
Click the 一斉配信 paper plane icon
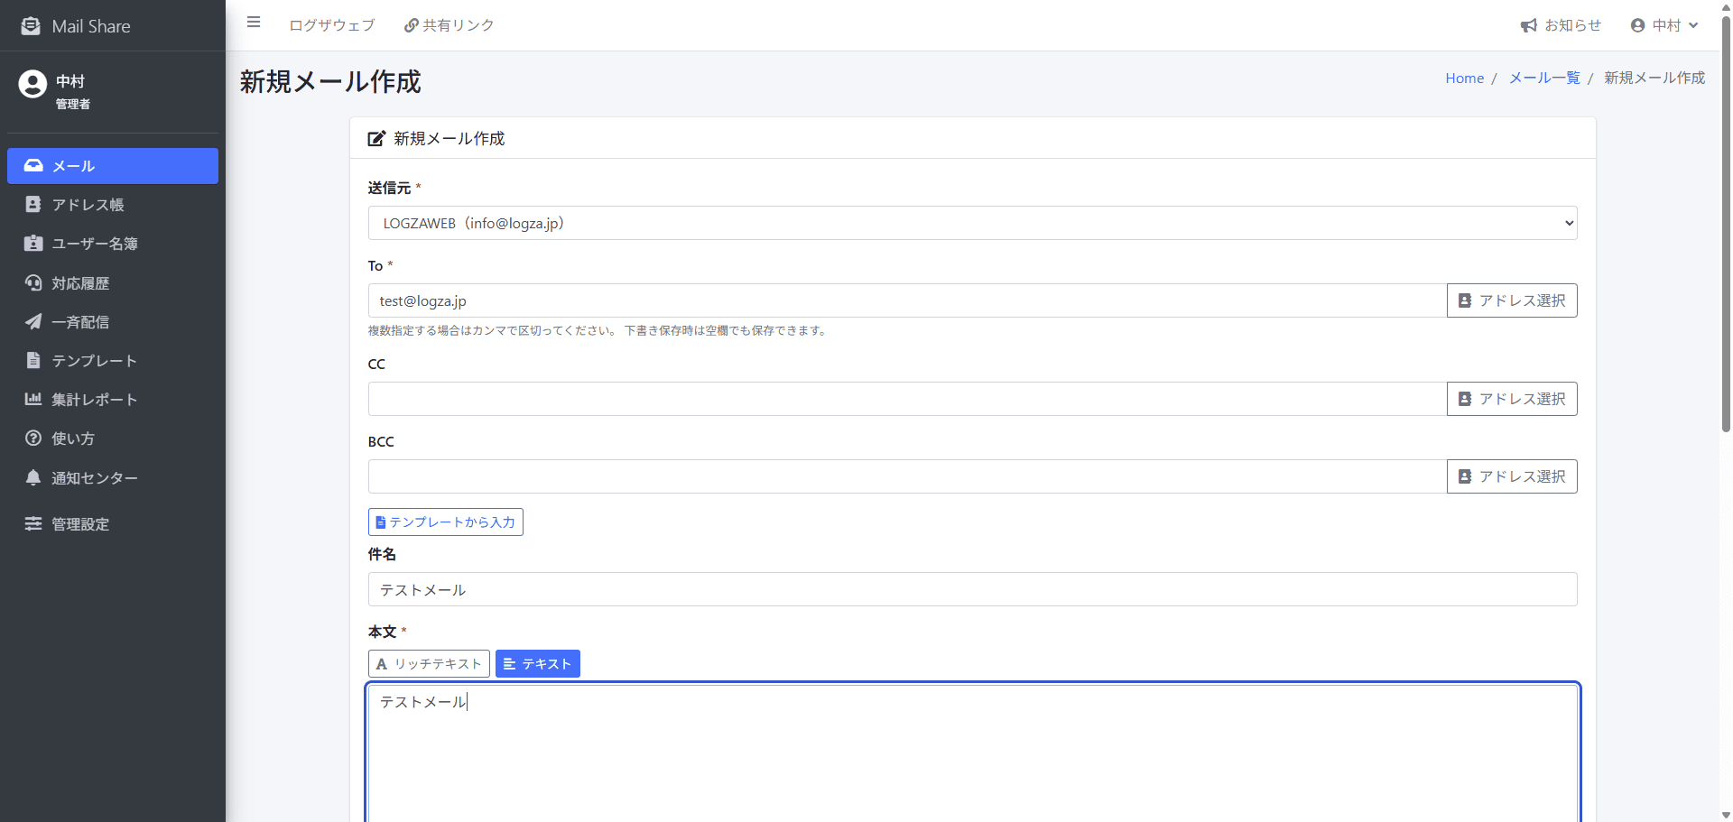(x=33, y=321)
